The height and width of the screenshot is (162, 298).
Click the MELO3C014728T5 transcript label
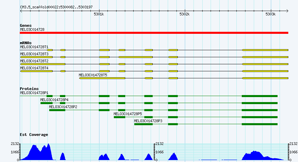click(93, 75)
